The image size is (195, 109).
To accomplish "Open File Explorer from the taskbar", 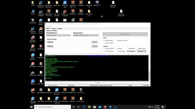I will tap(89, 107).
